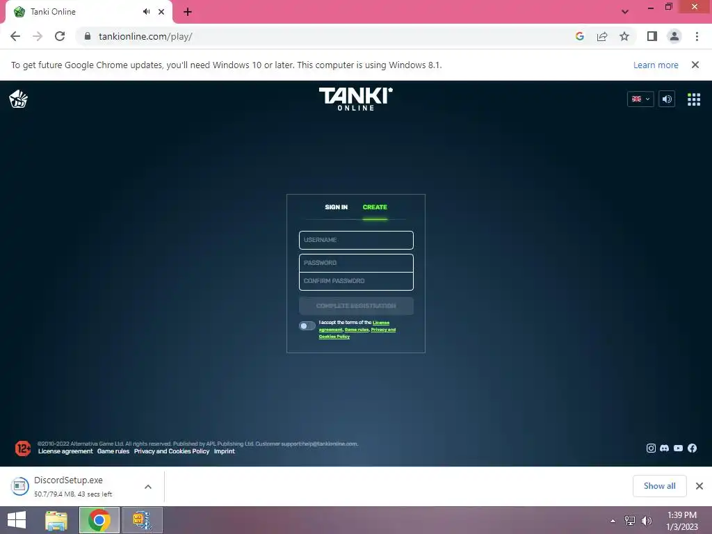The image size is (712, 534).
Task: Open the third pinned taskbar app
Action: 142,520
